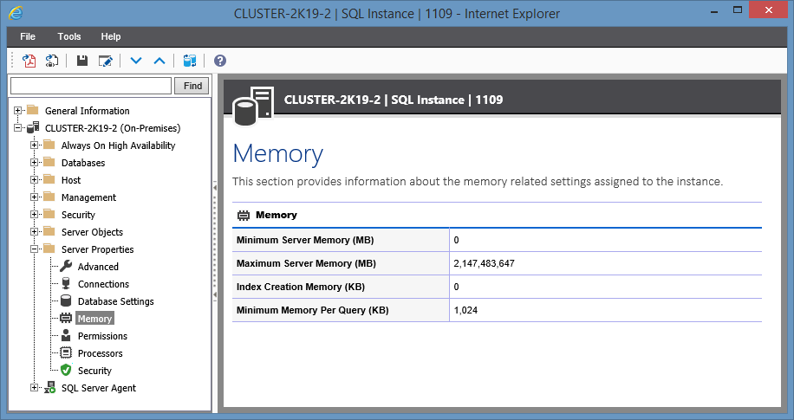Click the Databases folder icon

pyautogui.click(x=49, y=162)
